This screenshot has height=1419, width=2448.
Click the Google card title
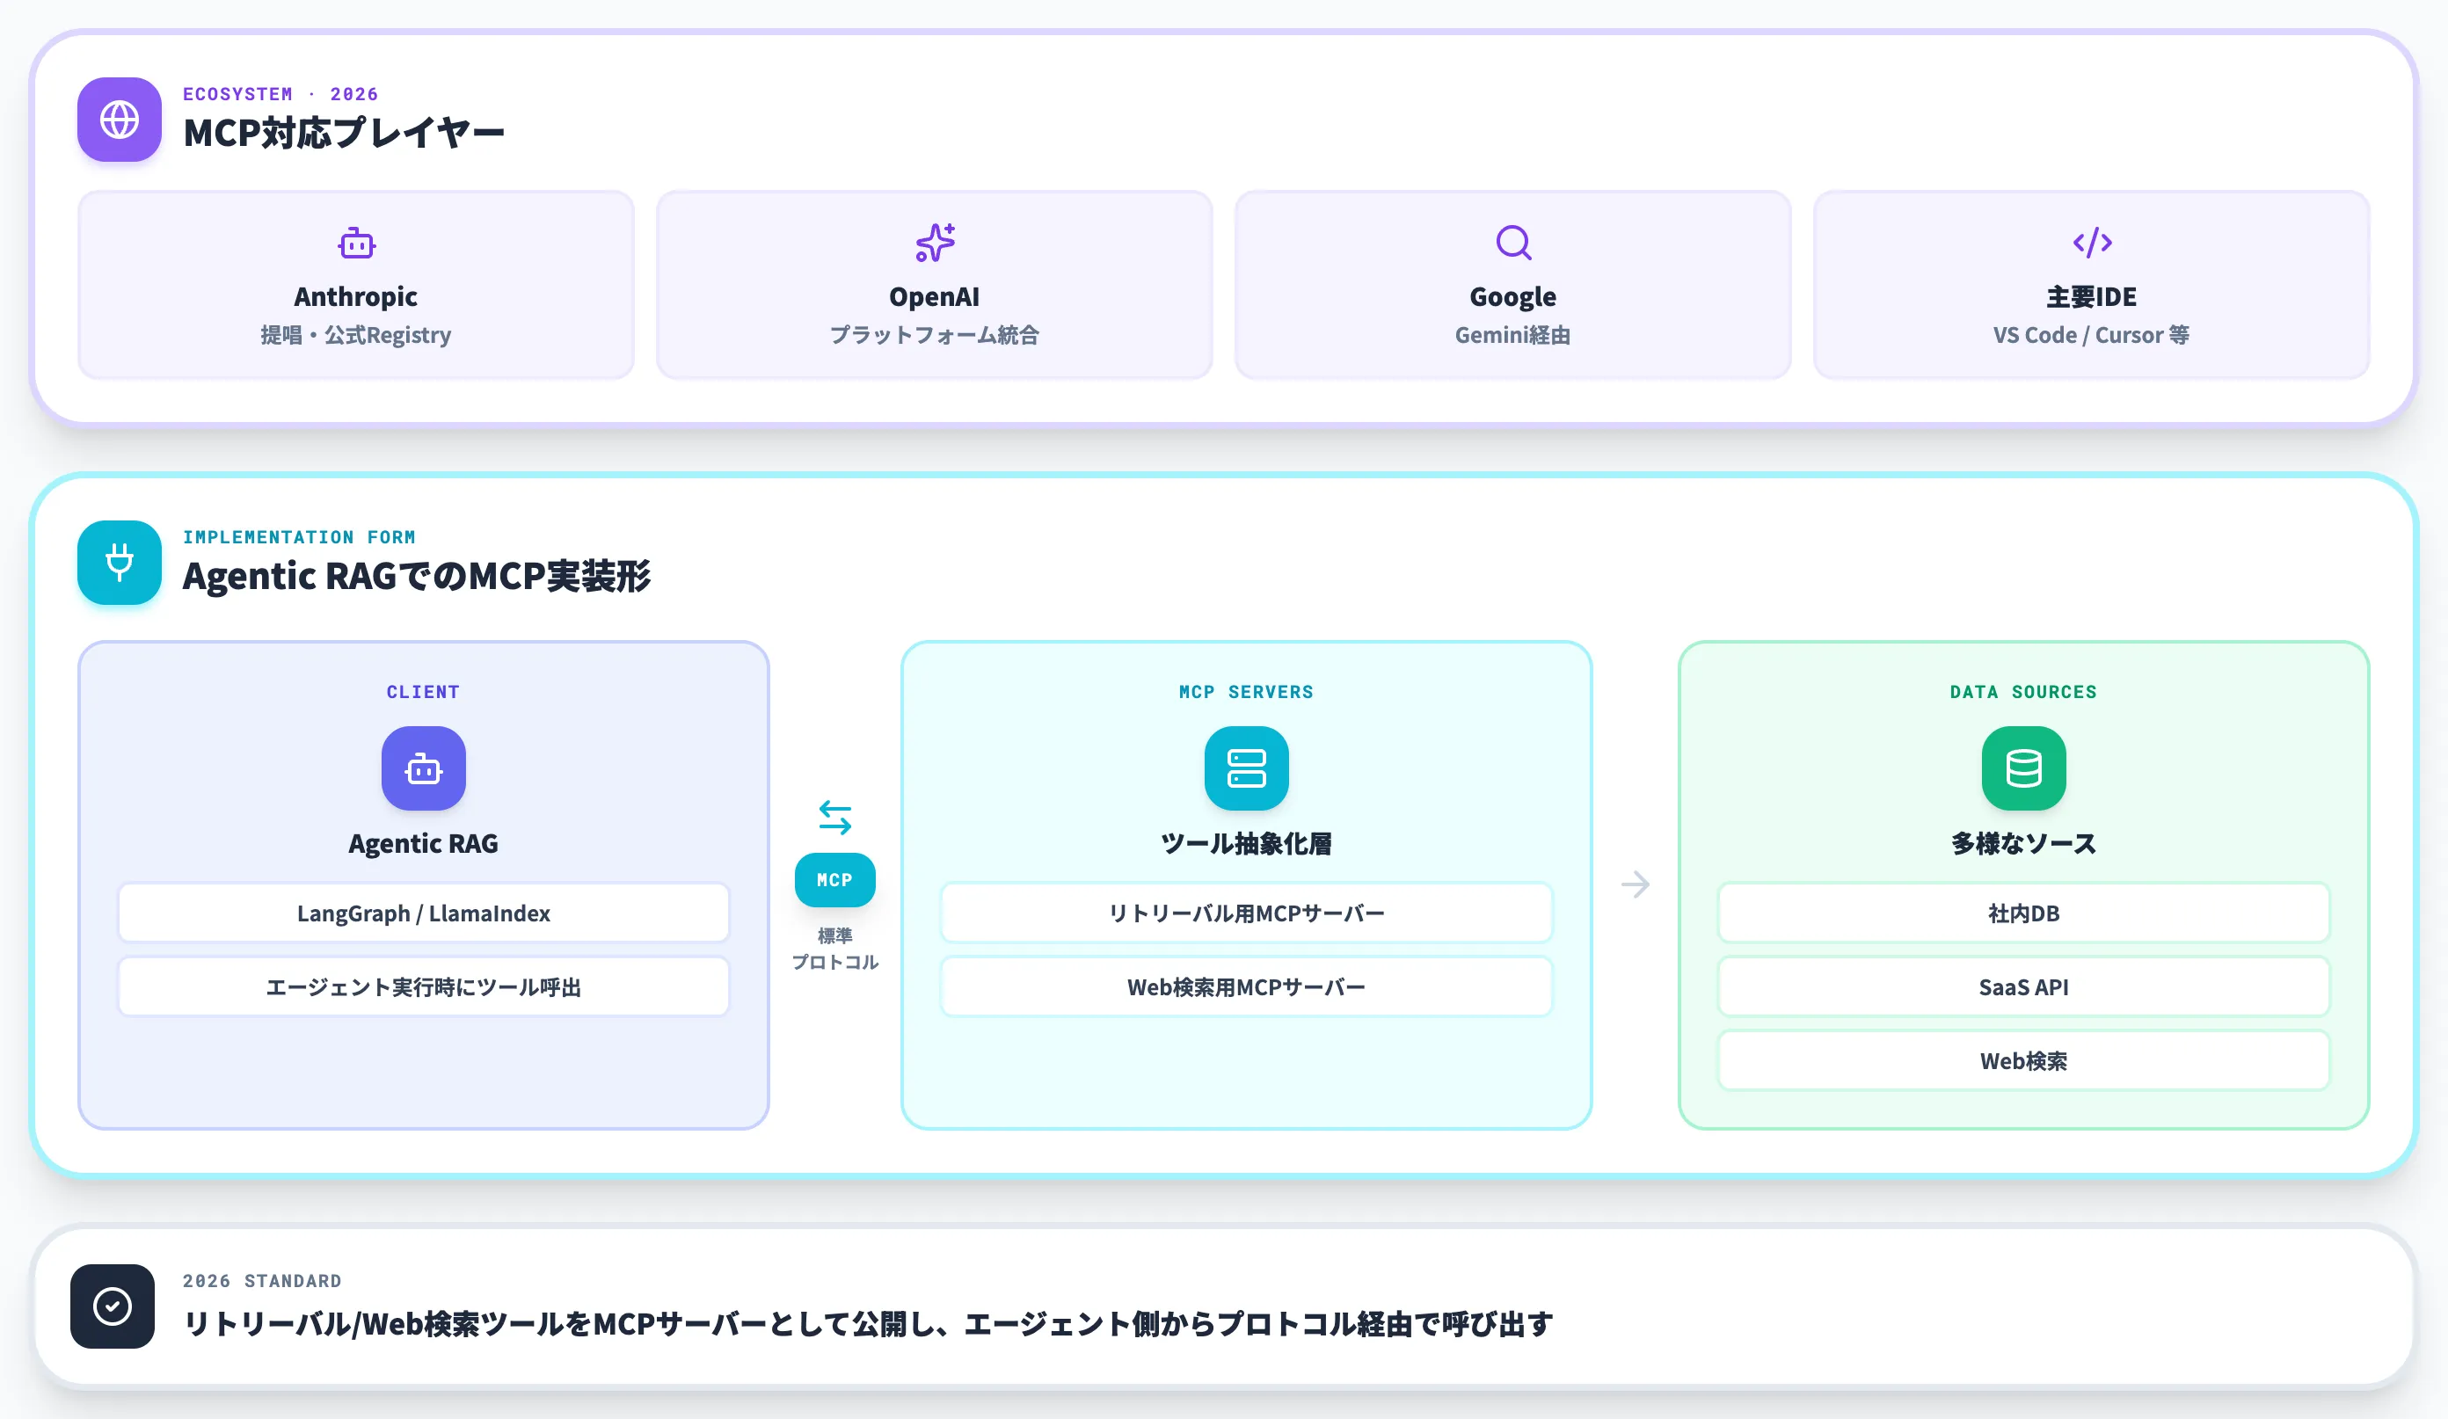(x=1512, y=297)
